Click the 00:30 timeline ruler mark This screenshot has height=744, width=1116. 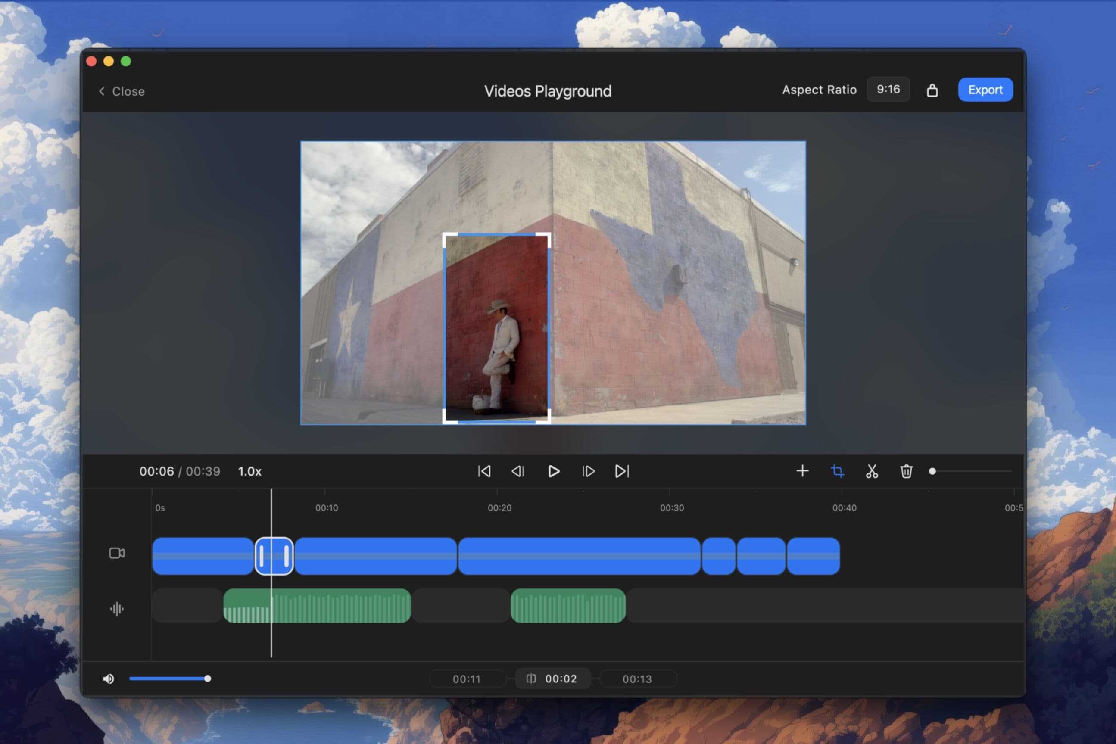672,508
